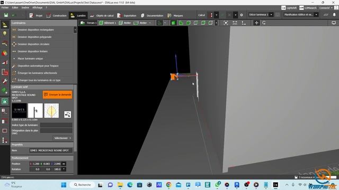The image size is (339, 190).
Task: Open the Calcul start dropdown arrow
Action: pyautogui.click(x=217, y=15)
